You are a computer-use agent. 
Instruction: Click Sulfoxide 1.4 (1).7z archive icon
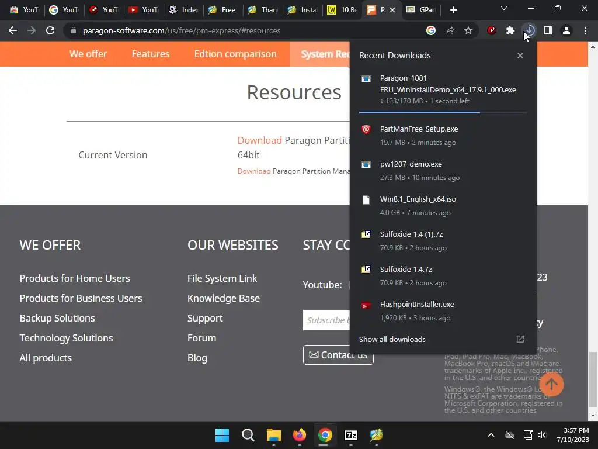pos(366,234)
